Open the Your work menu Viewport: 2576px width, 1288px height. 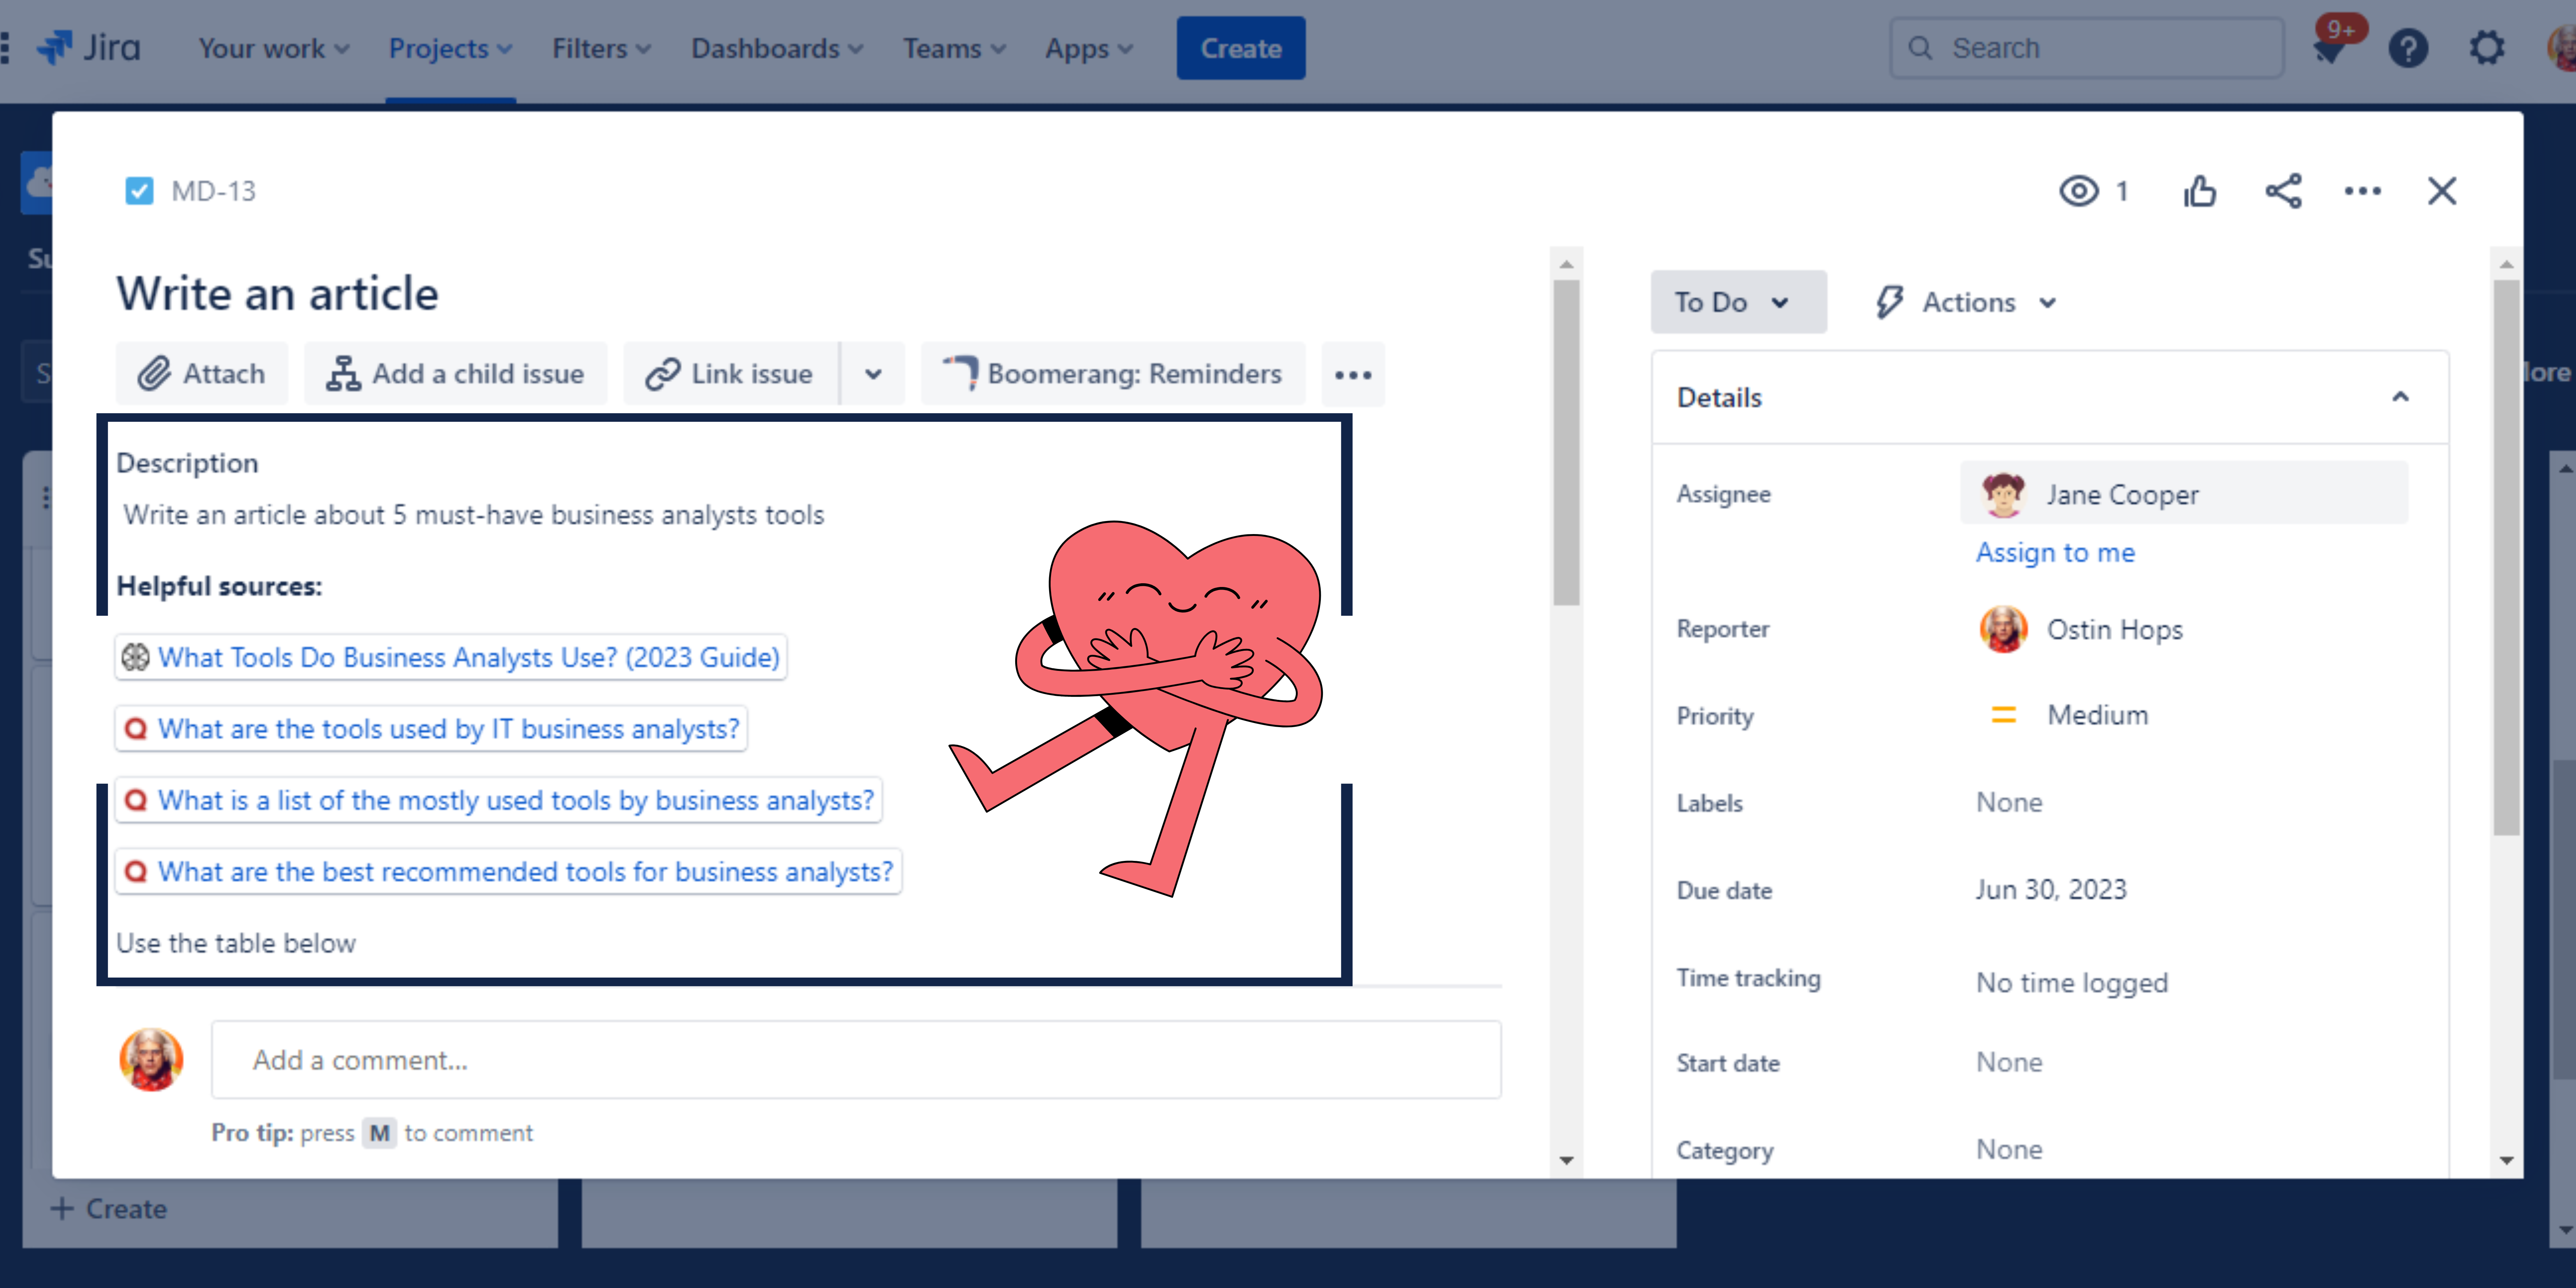273,48
